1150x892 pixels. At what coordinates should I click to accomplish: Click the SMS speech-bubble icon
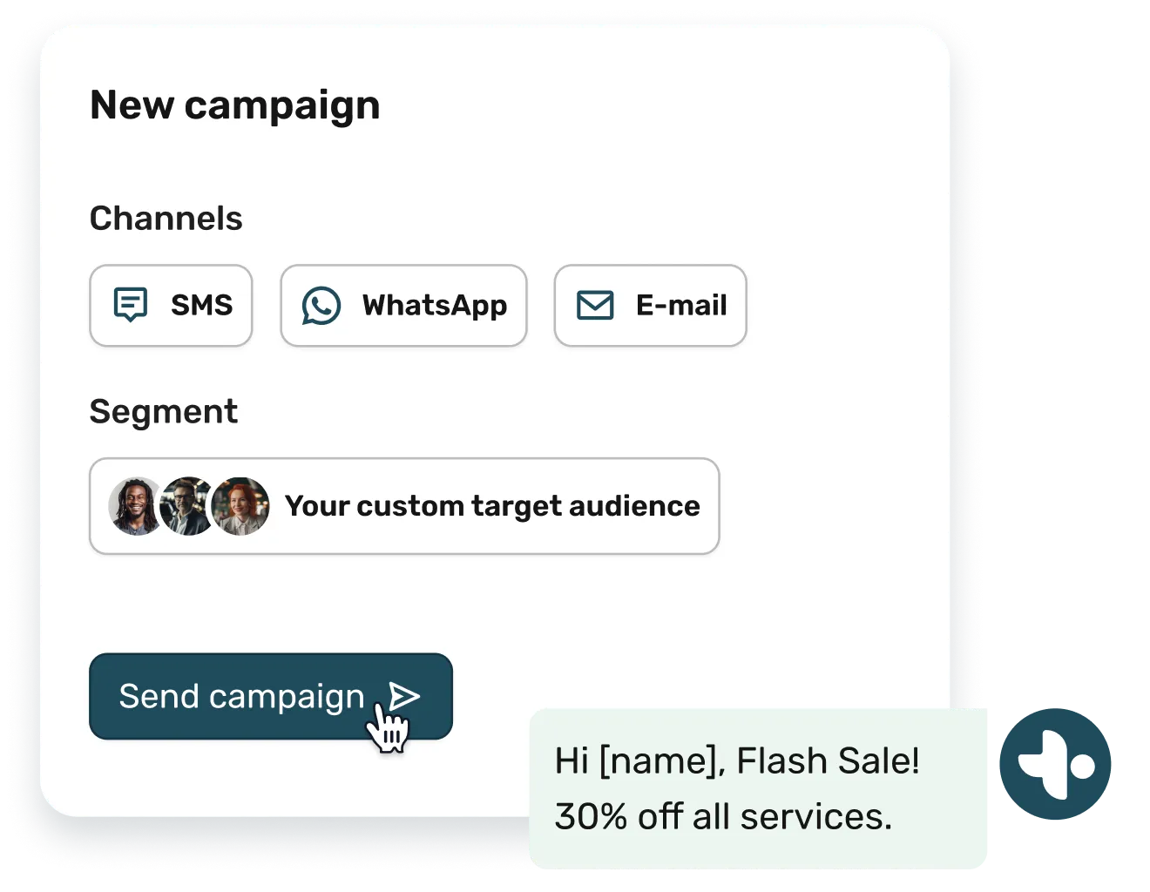pyautogui.click(x=131, y=305)
